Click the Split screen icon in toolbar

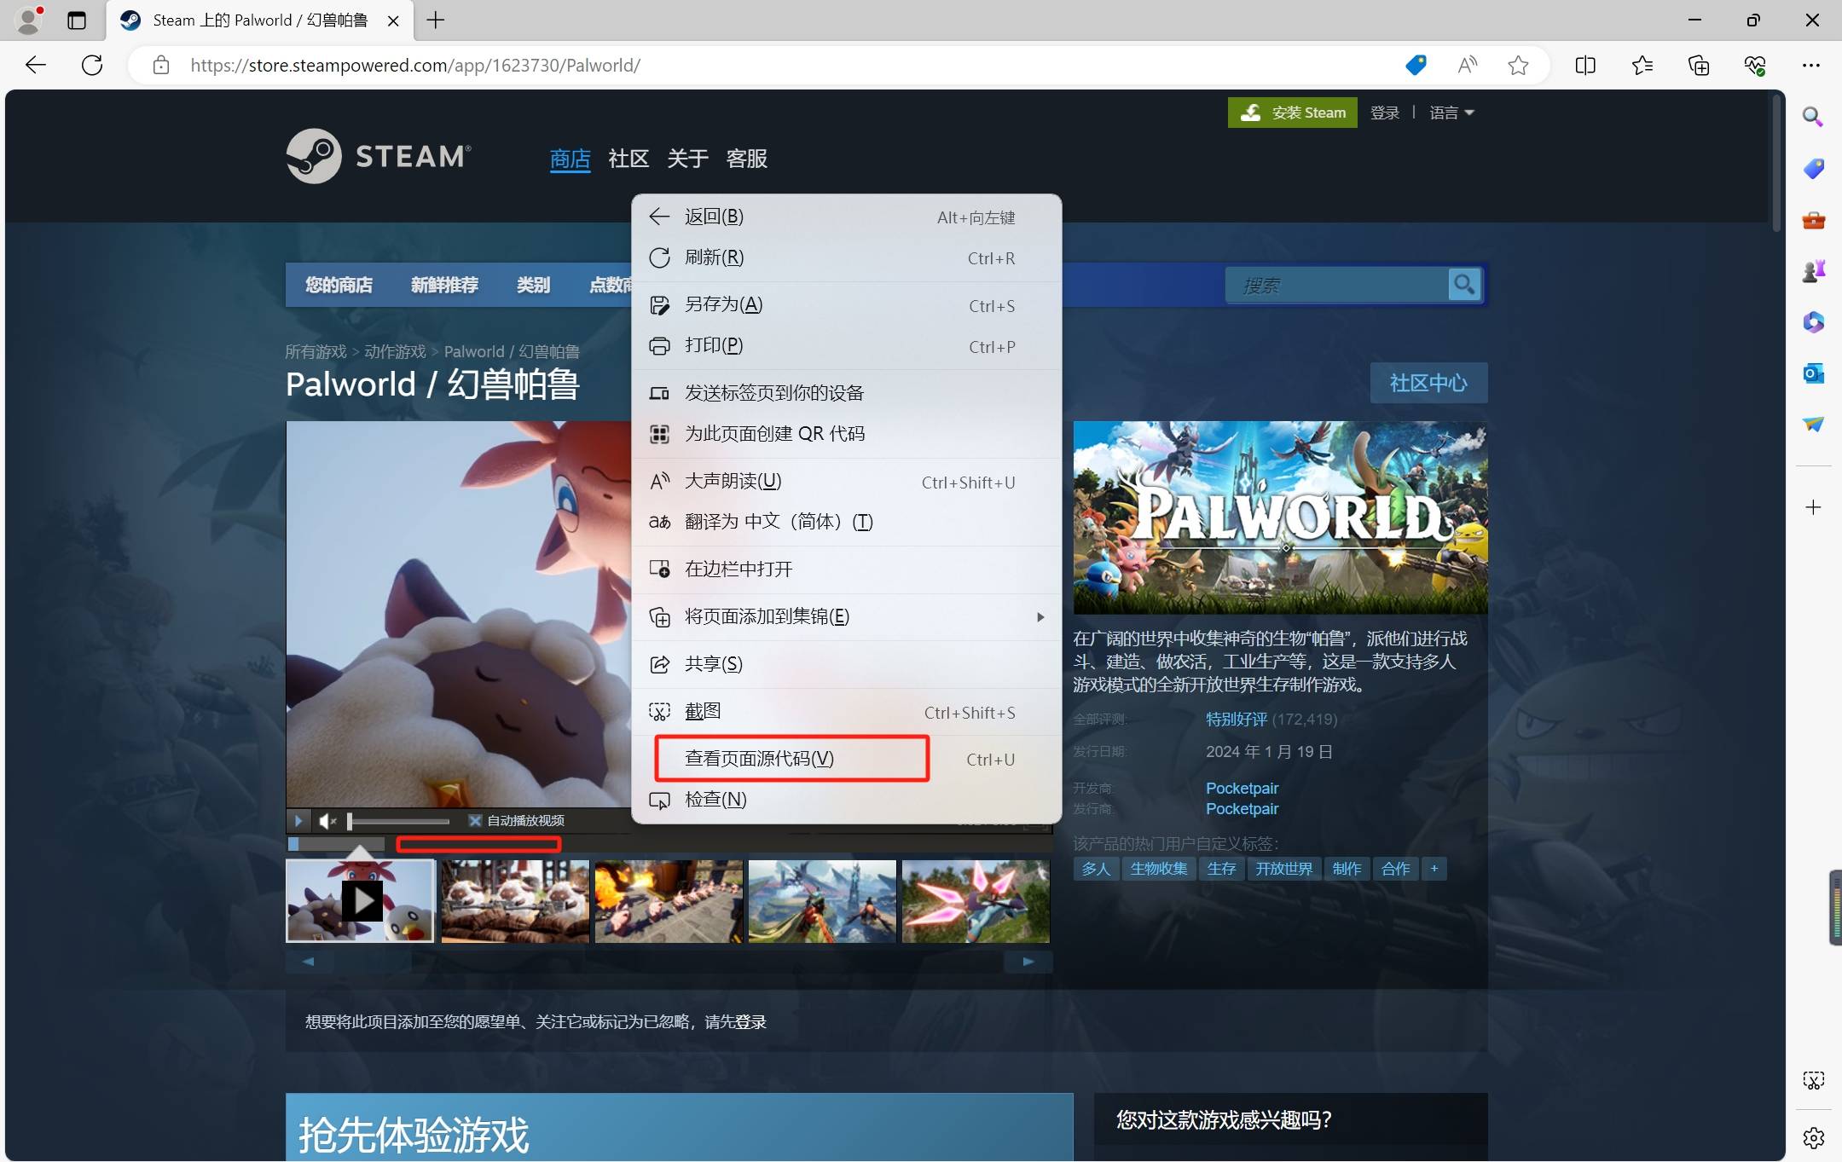pos(1584,64)
